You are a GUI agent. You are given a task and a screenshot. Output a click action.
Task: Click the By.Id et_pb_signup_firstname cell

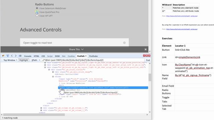click(x=193, y=75)
